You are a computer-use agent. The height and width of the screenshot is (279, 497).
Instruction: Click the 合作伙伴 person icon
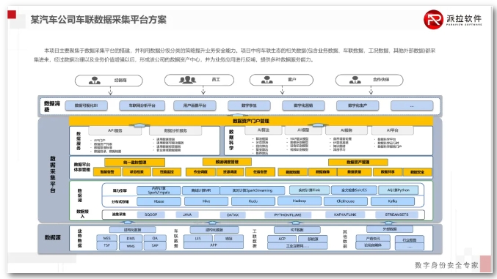click(x=355, y=80)
